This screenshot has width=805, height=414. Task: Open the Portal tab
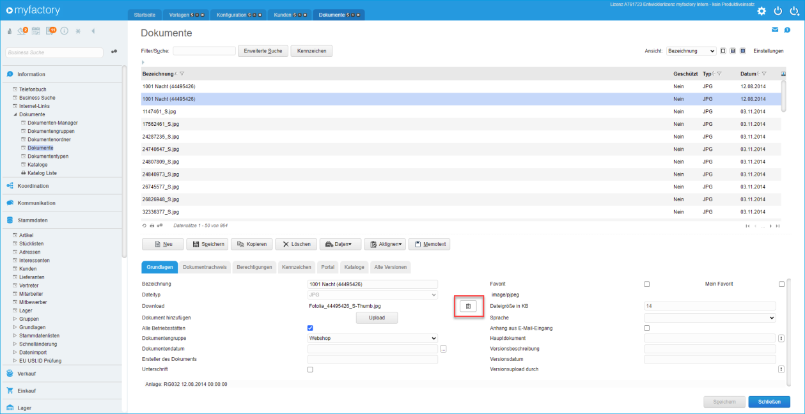pyautogui.click(x=327, y=267)
